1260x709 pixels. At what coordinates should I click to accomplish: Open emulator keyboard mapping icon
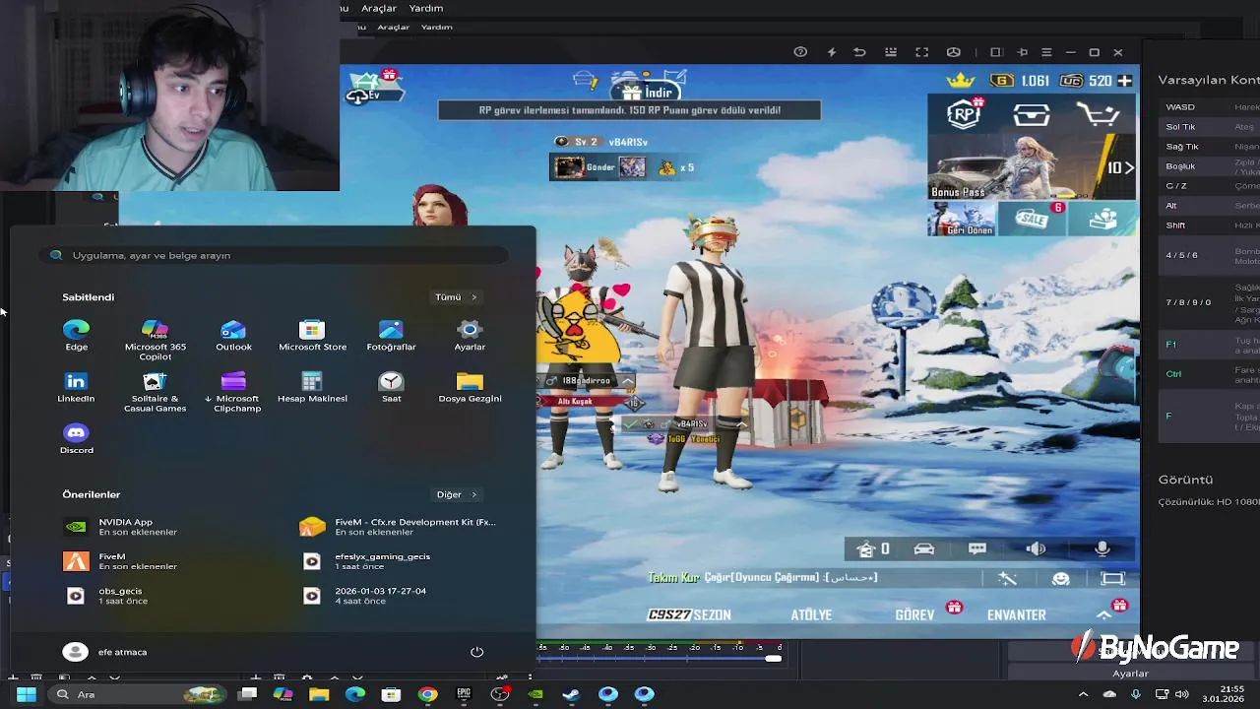click(891, 52)
